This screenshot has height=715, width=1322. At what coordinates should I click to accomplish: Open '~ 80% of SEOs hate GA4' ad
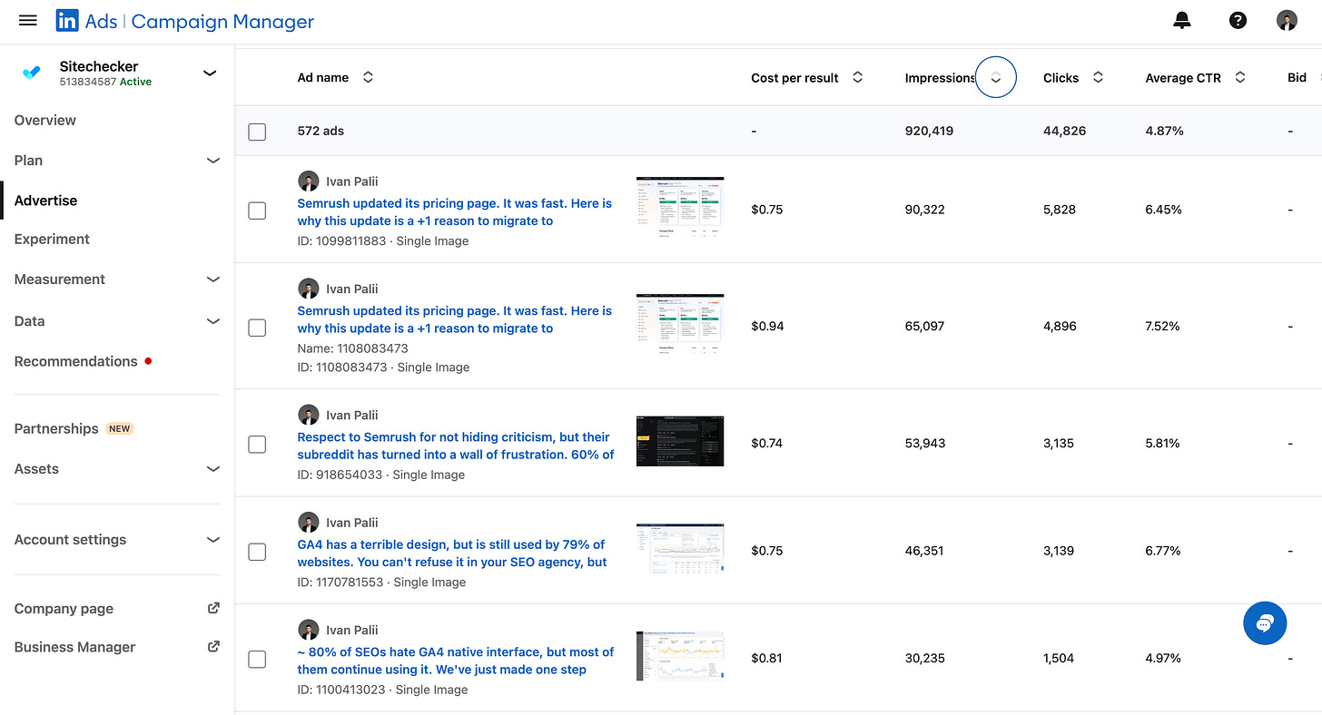(456, 661)
